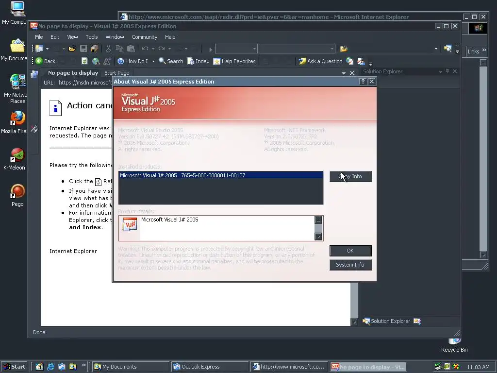
Task: Click the System Info button
Action: [350, 265]
